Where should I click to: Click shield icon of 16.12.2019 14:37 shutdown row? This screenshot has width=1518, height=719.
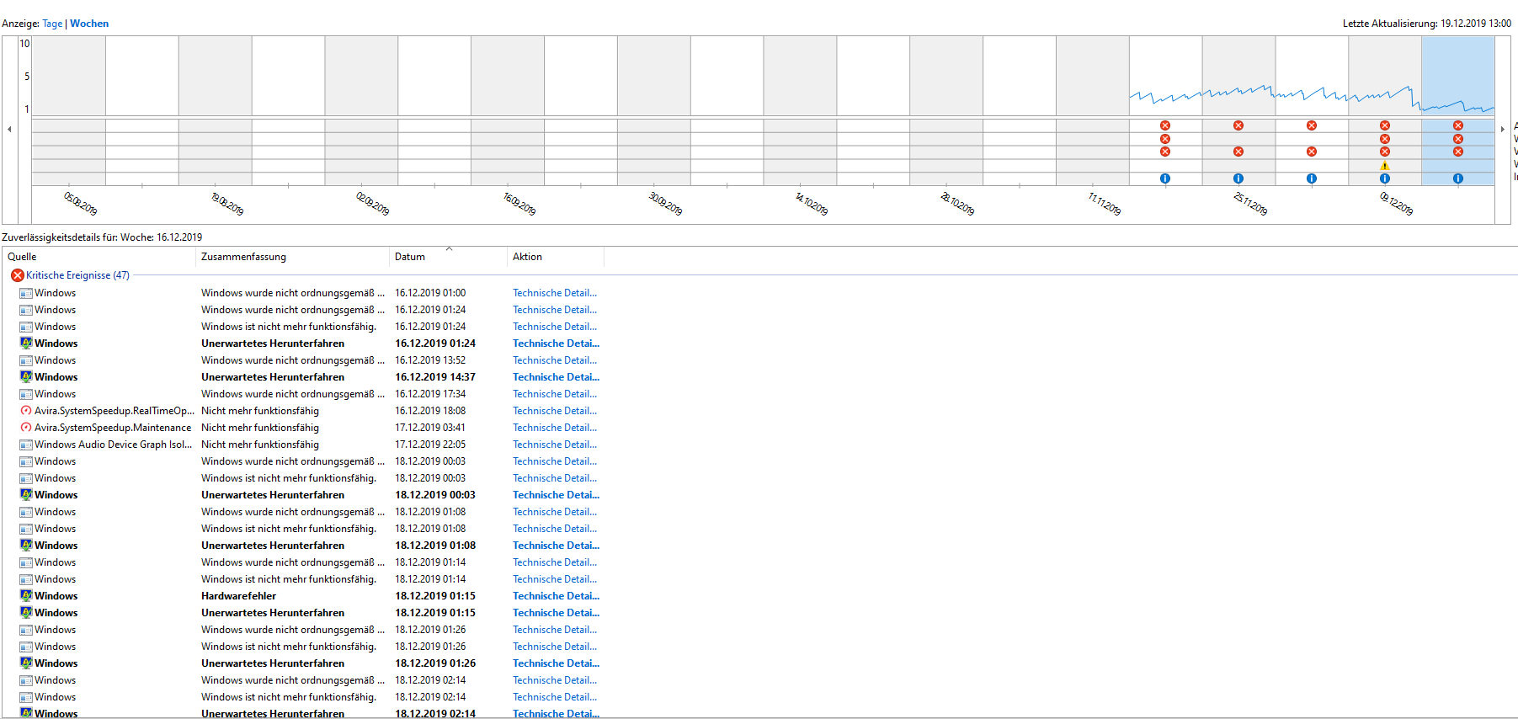[26, 377]
